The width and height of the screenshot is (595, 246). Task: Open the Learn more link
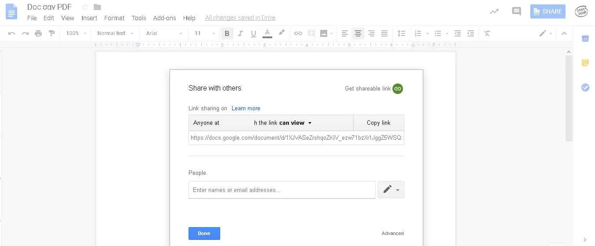246,109
